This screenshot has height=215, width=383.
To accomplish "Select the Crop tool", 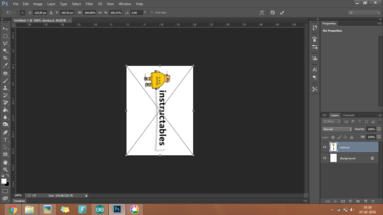I will (5, 58).
